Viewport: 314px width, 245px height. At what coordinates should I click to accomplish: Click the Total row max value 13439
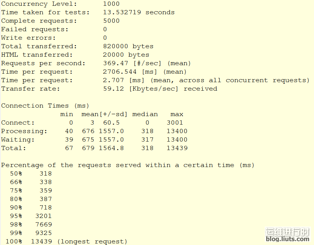click(x=177, y=148)
